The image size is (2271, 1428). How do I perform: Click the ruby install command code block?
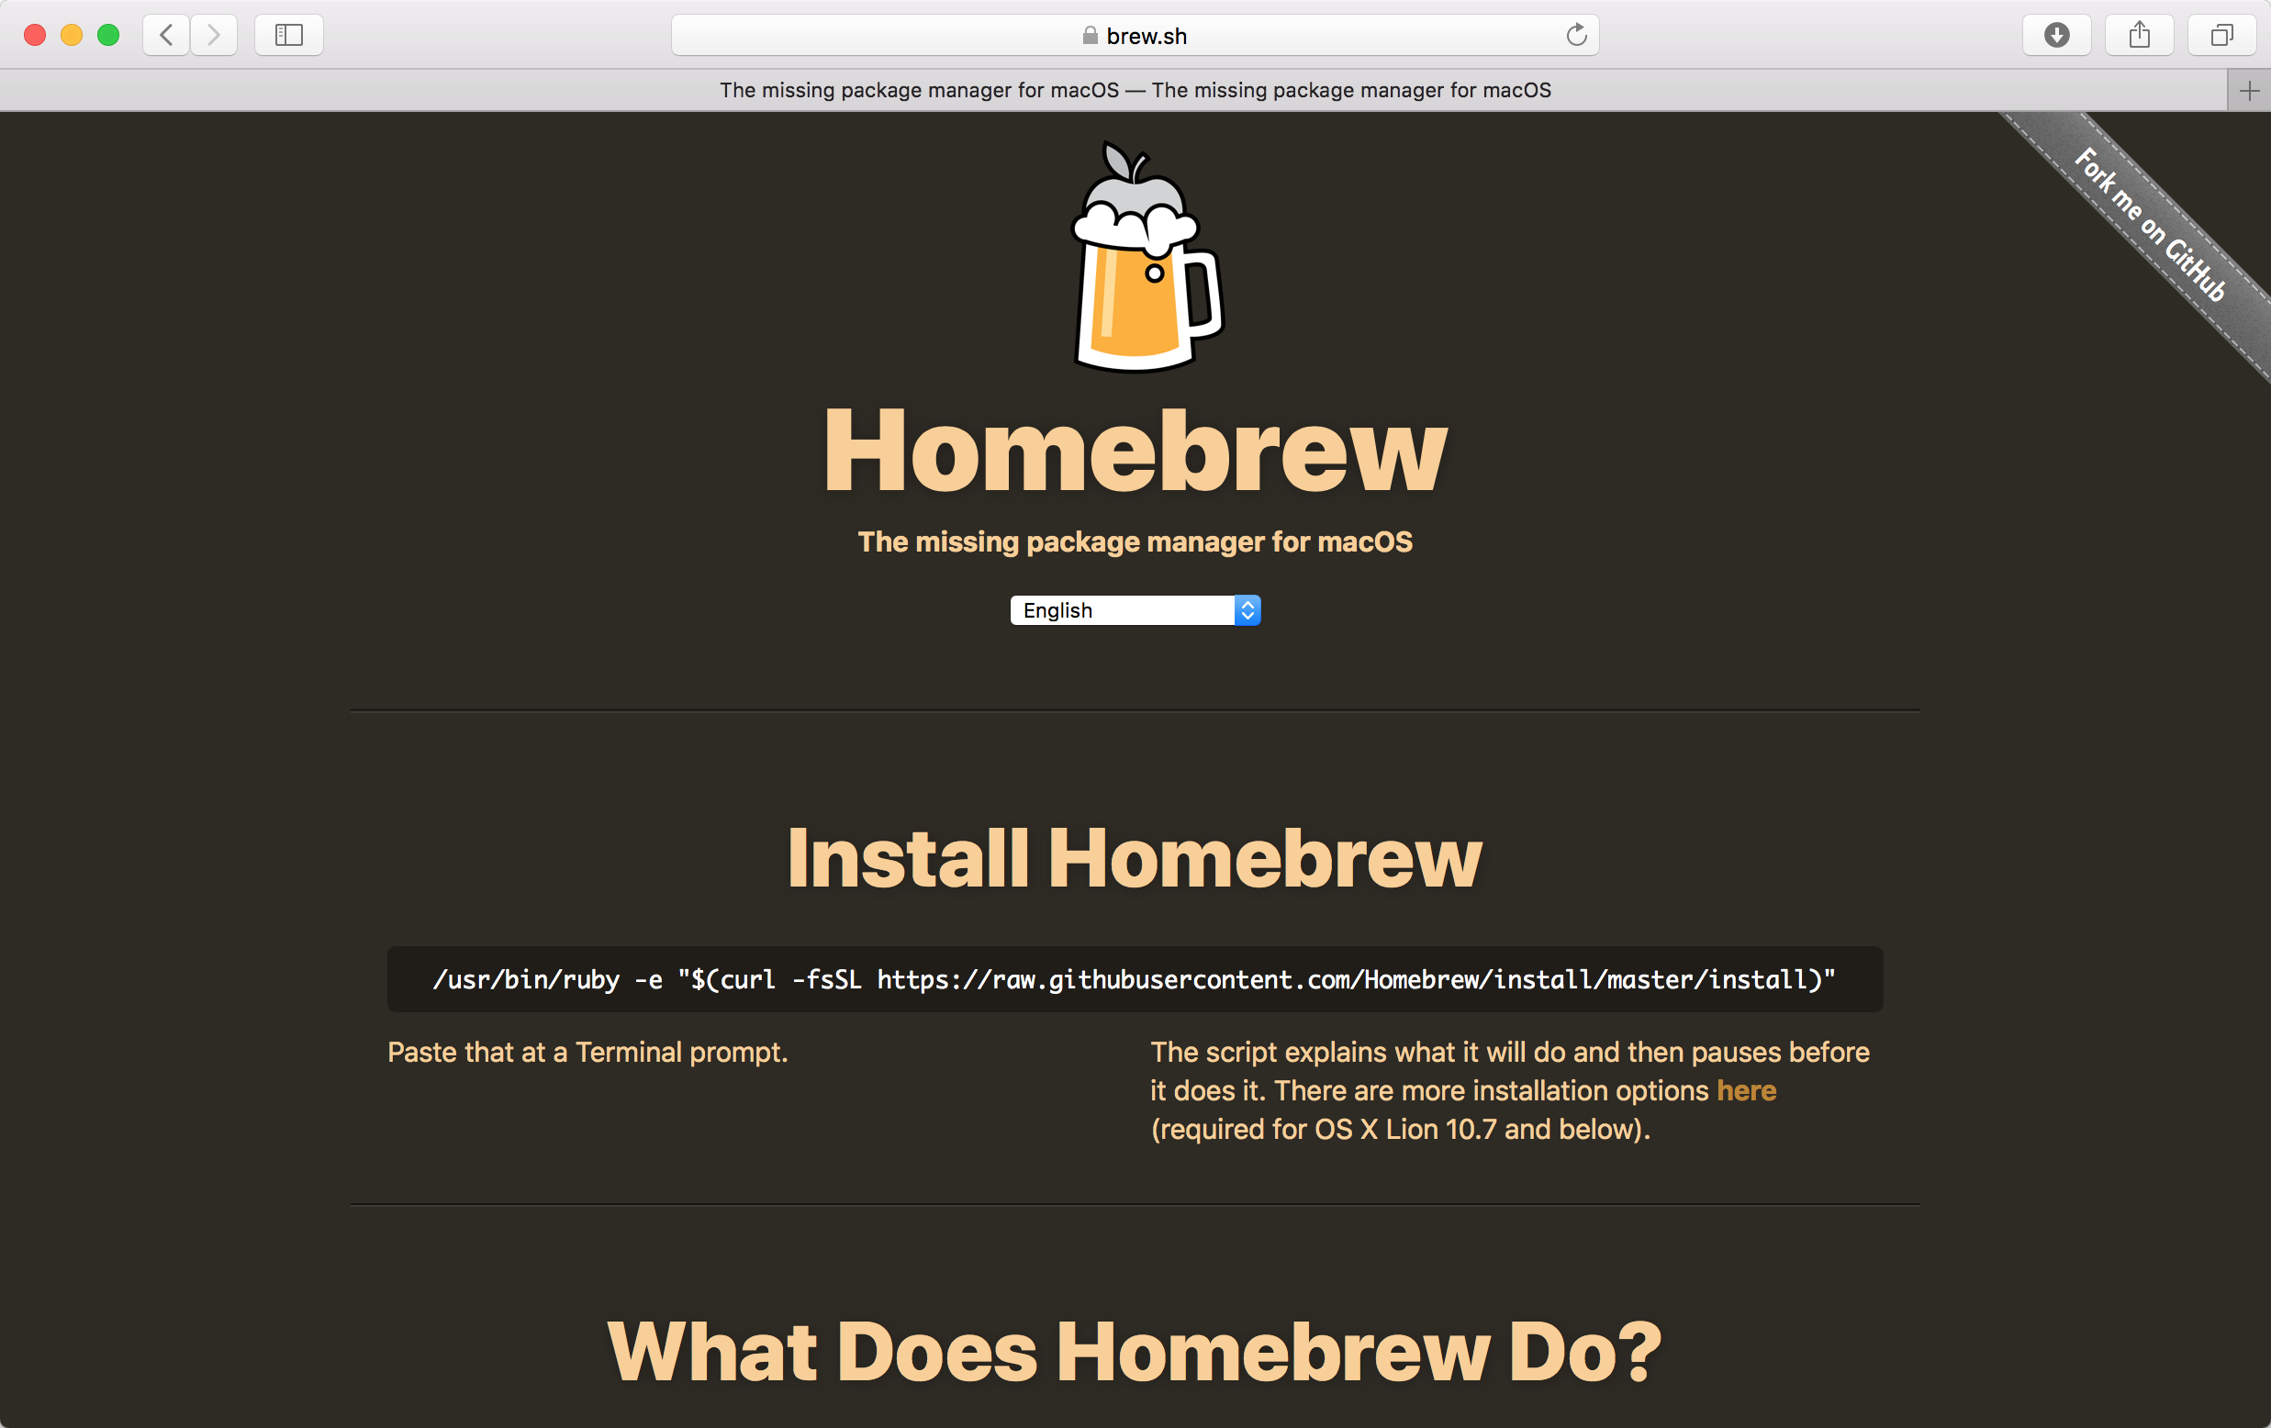(1135, 979)
